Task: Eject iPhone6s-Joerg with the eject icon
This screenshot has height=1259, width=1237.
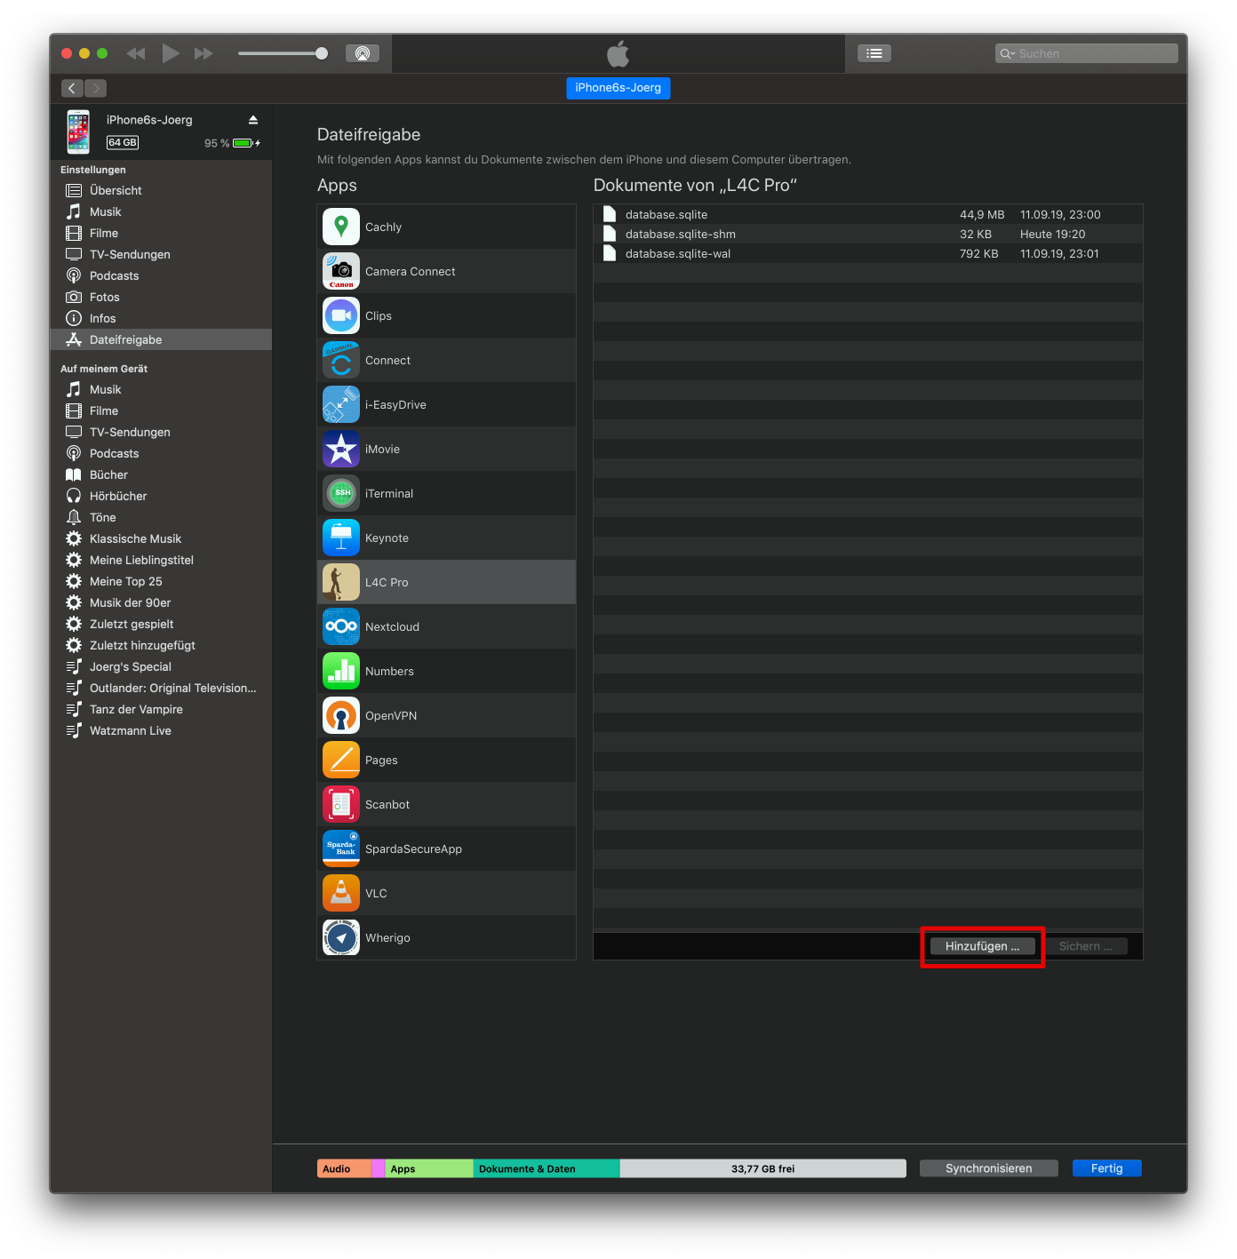Action: [253, 120]
